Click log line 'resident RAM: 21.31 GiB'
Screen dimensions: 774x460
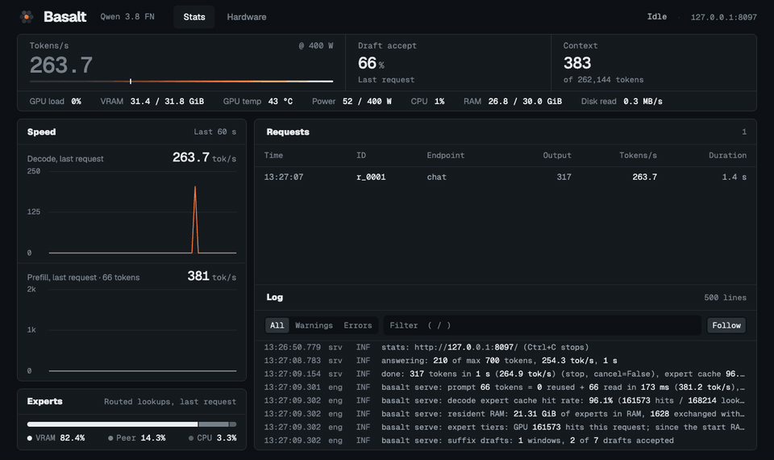[x=505, y=414]
